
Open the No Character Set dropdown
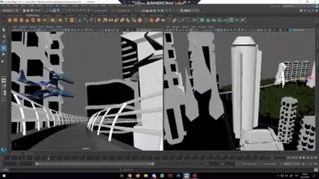coord(250,164)
